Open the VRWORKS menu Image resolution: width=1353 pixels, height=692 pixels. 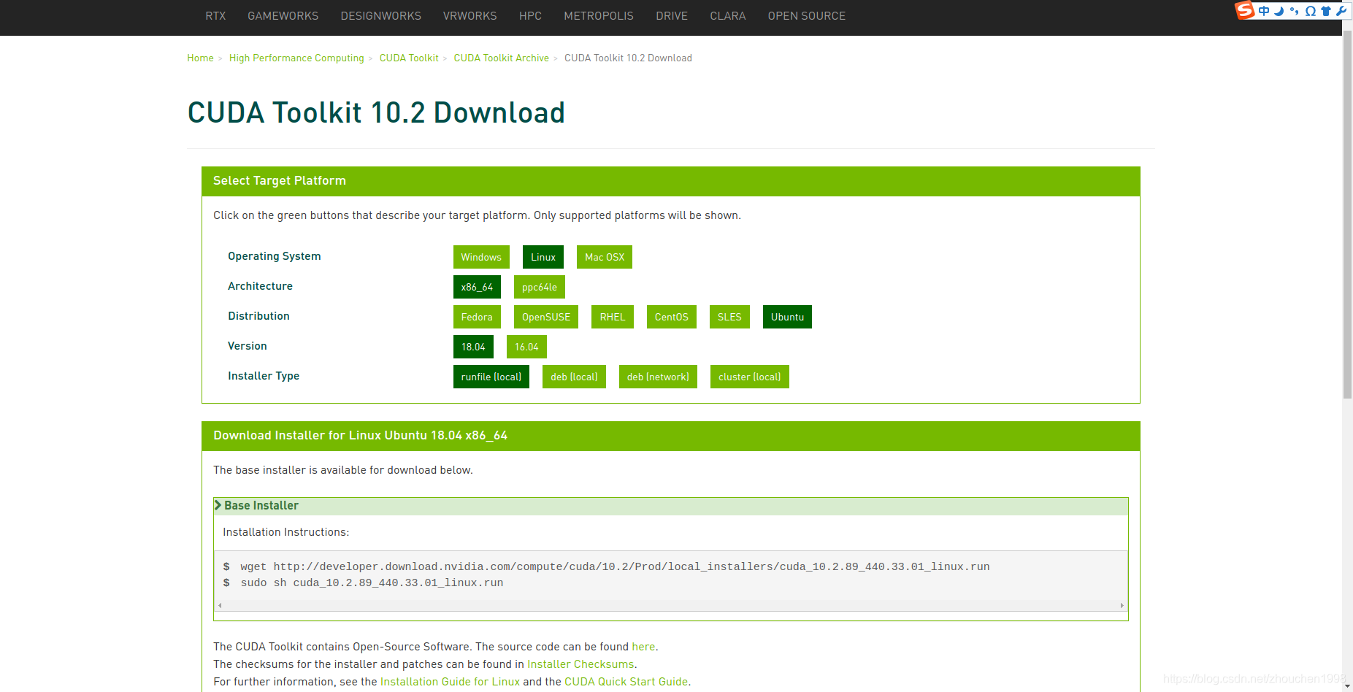pos(470,16)
